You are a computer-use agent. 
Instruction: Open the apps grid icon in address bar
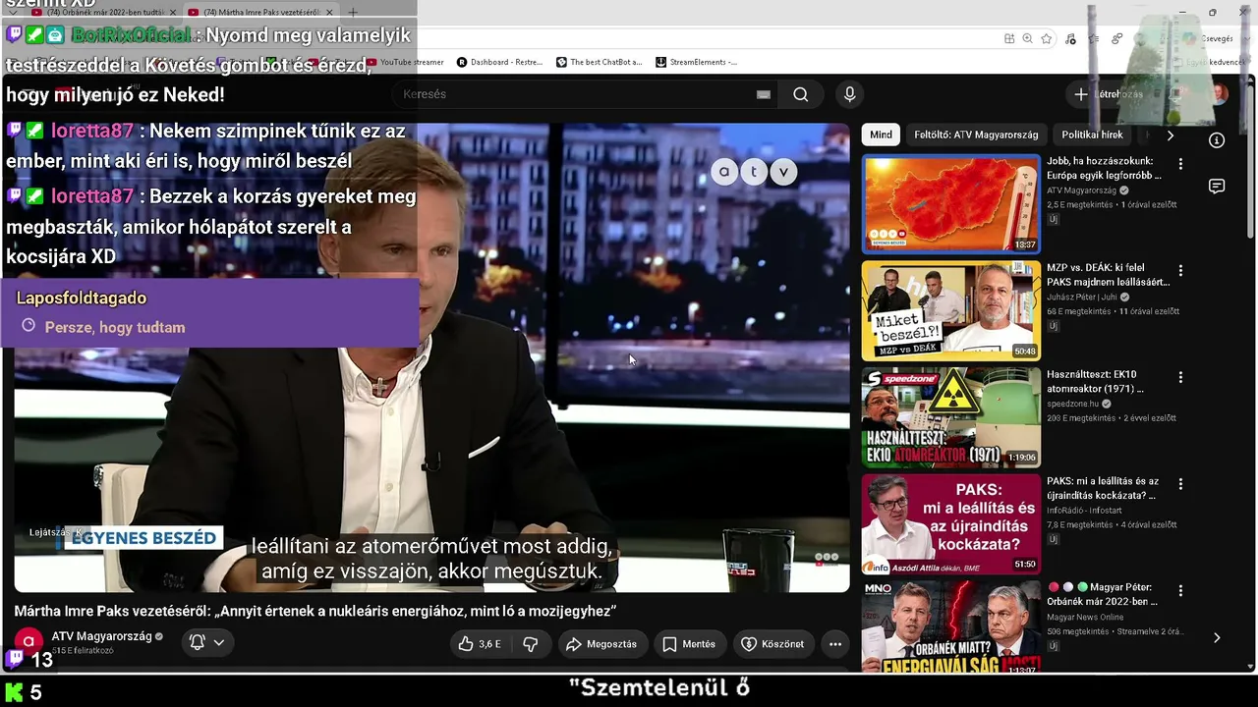click(1009, 39)
